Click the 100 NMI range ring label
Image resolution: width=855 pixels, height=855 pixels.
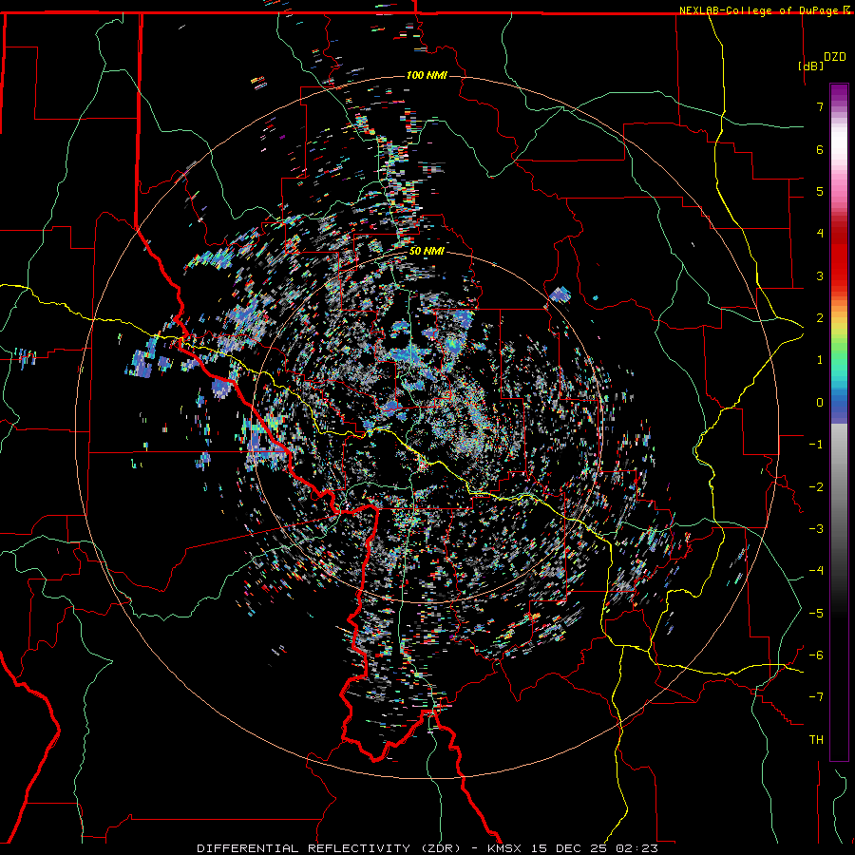pos(427,75)
